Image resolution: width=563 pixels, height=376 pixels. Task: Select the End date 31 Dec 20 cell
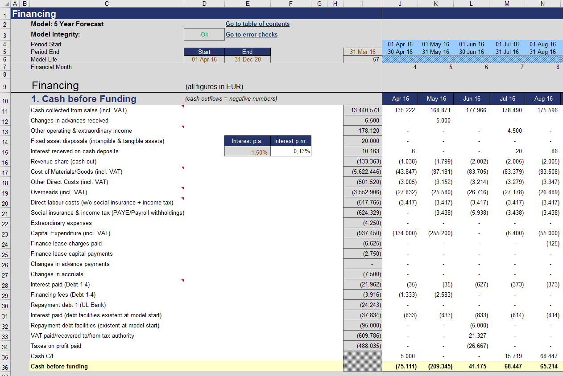(x=248, y=59)
